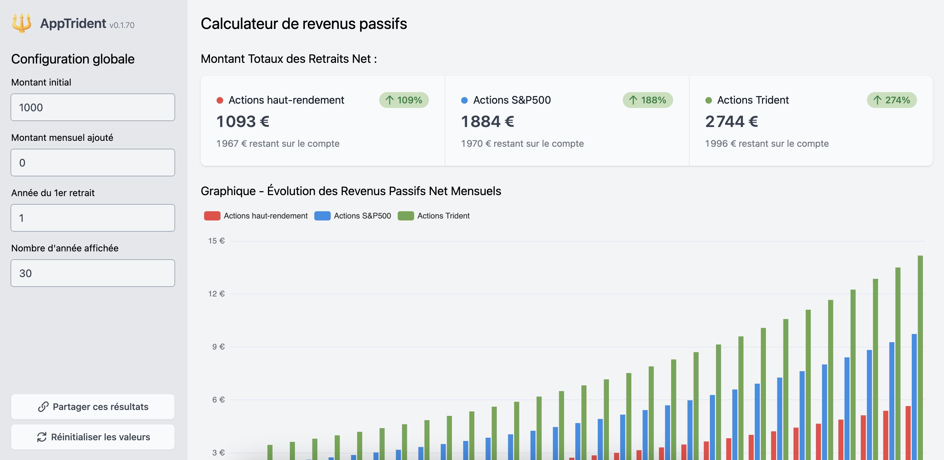Click the 1 093 € amount
Screen dimensions: 944x460
(243, 122)
